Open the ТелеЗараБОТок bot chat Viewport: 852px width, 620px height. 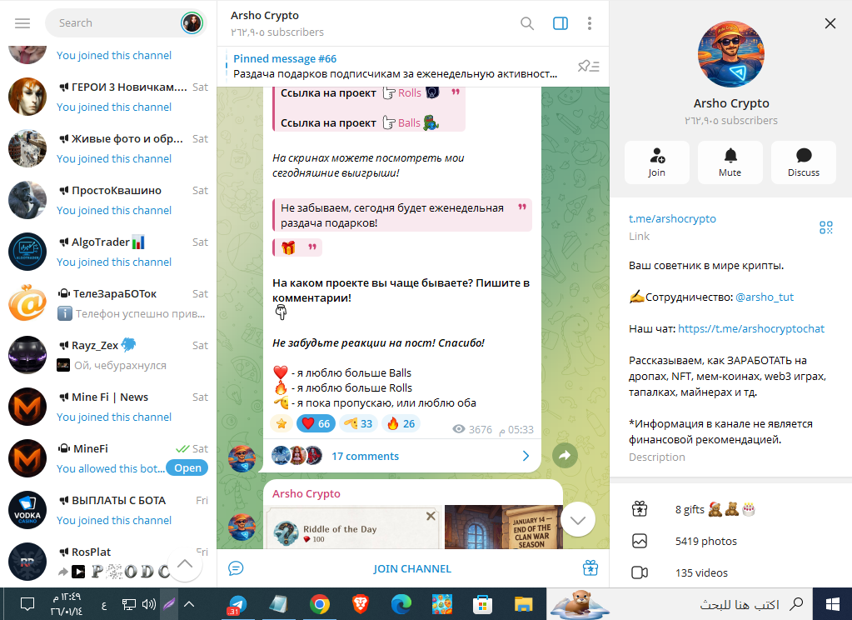(108, 303)
